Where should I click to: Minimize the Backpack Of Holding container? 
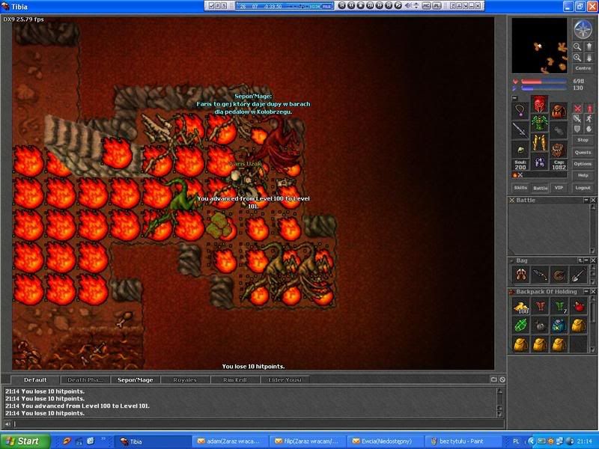(586, 291)
